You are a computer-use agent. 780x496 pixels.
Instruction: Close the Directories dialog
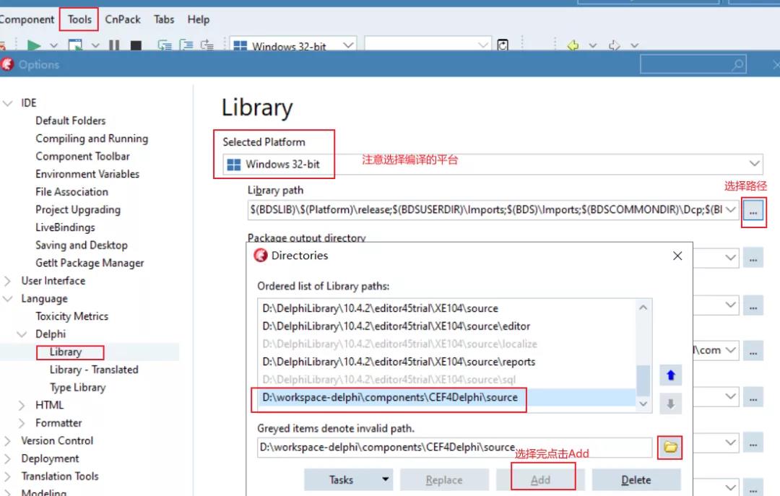pos(677,256)
